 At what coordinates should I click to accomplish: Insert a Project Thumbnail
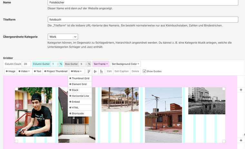56,71
